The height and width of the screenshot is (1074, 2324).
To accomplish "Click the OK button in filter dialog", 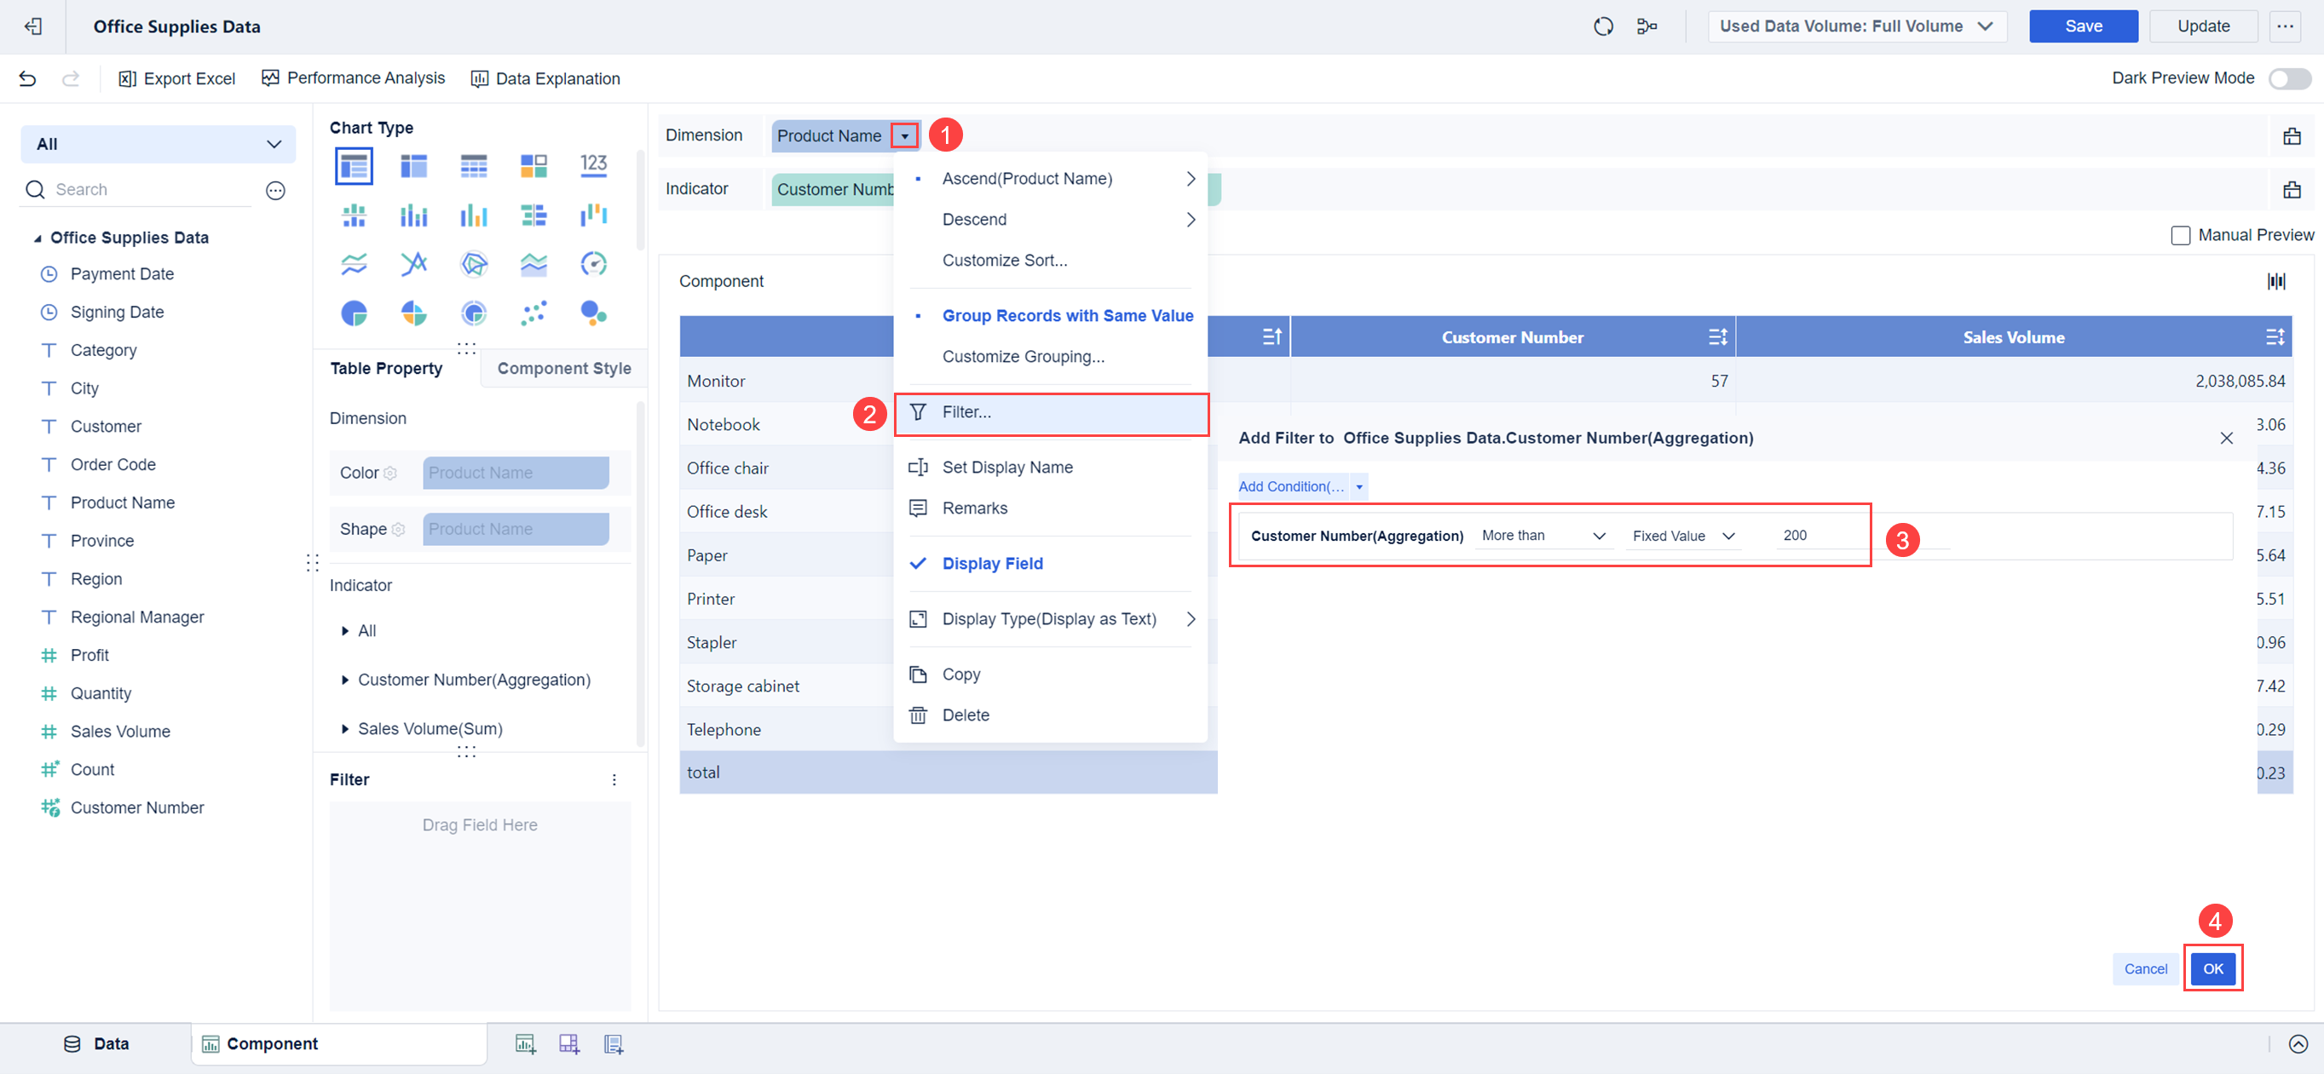I will tap(2212, 968).
